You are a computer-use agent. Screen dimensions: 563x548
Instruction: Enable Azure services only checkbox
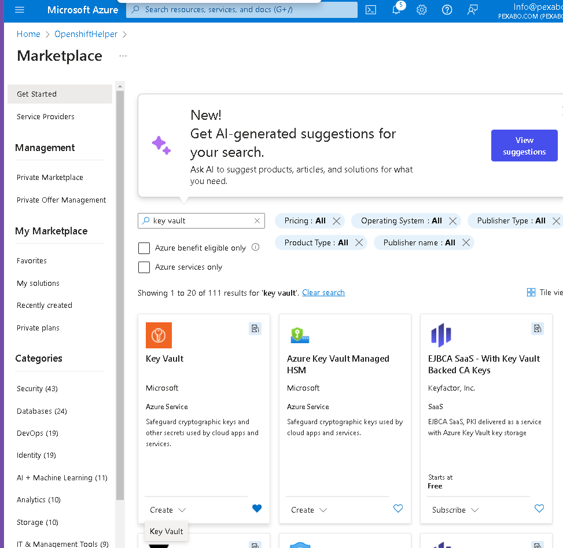[144, 267]
